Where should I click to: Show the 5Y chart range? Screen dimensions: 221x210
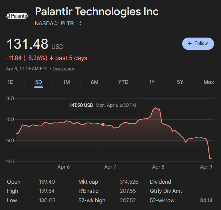click(180, 82)
